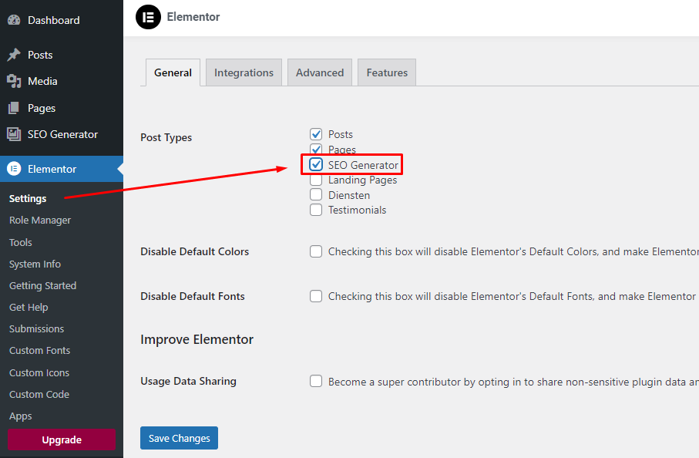The image size is (699, 458).
Task: Click the Elementor sidebar menu icon
Action: 14,169
